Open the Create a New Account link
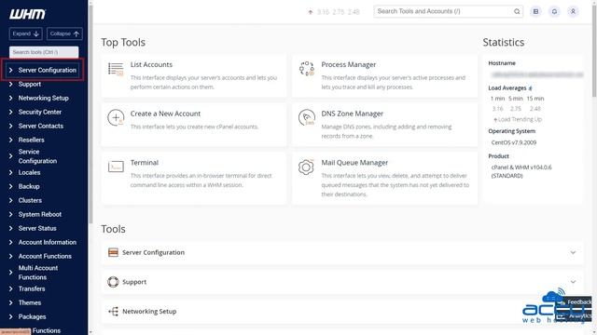Viewport: 597px width, 335px height. [x=165, y=114]
